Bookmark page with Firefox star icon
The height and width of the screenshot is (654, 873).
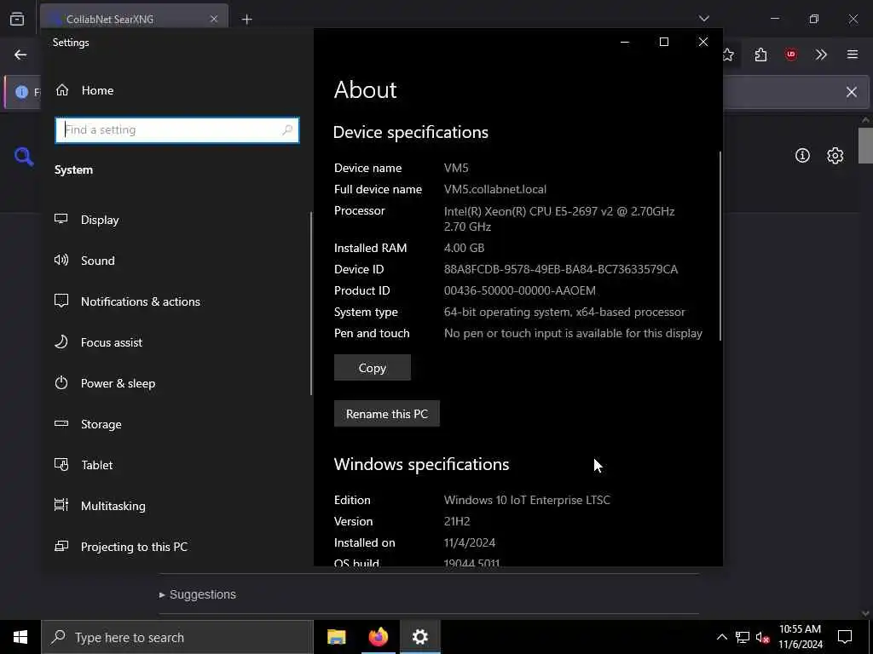tap(728, 54)
